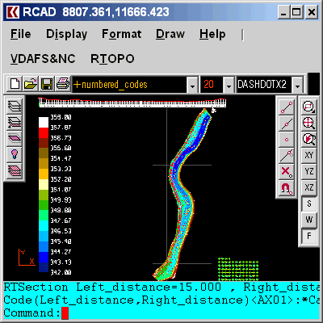Click the zoom extents crosshair magnifier
Viewport: 323px width, 323px height.
308,124
